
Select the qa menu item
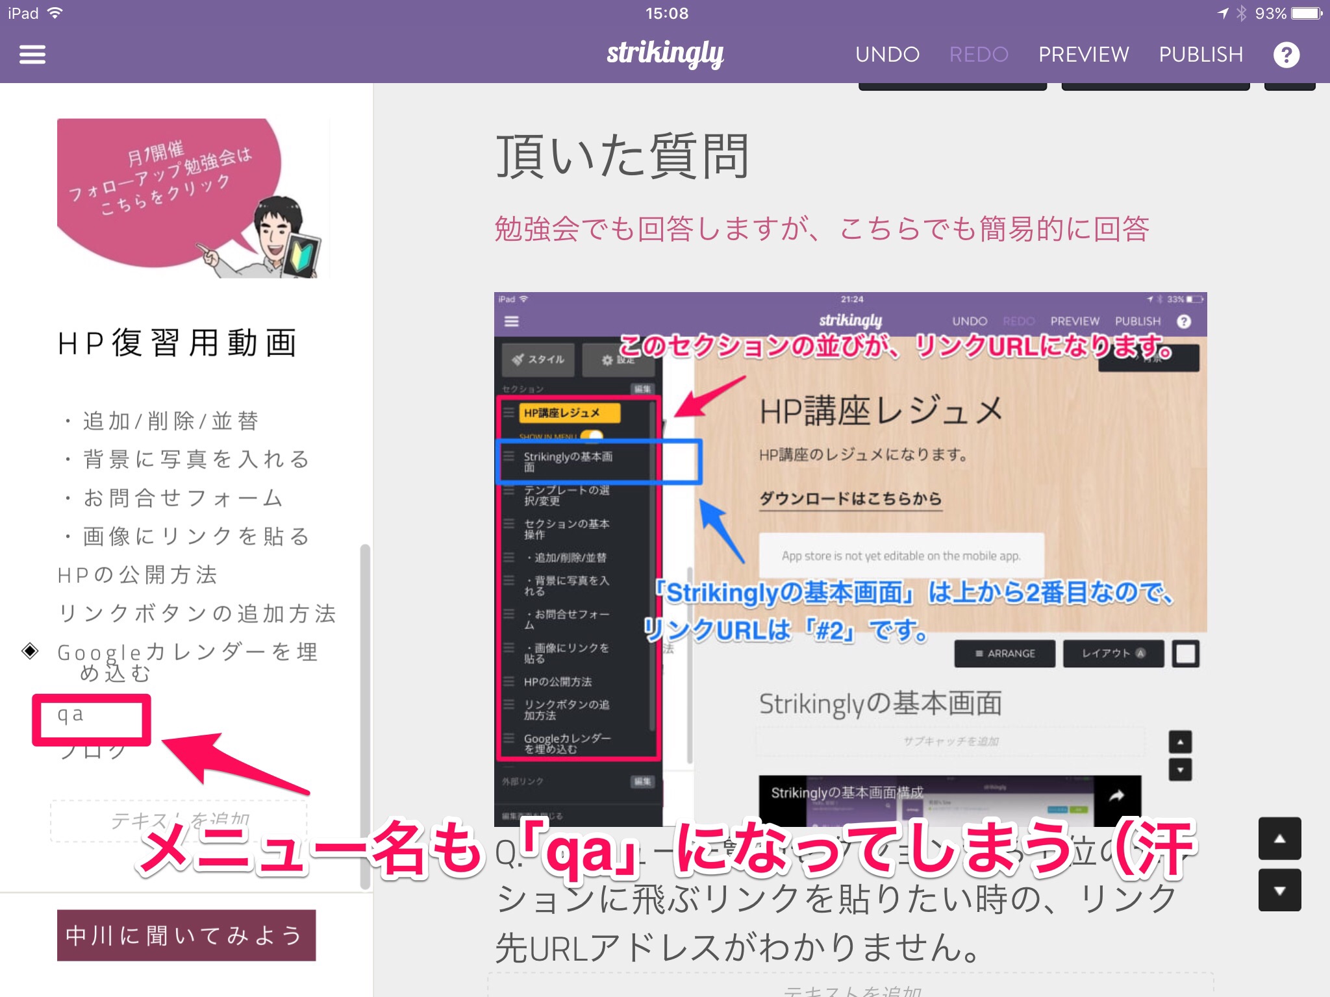point(71,715)
